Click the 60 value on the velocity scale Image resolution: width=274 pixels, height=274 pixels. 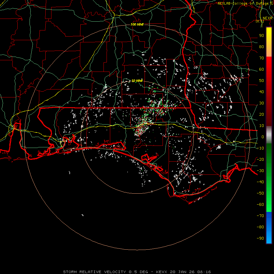pos(262,69)
